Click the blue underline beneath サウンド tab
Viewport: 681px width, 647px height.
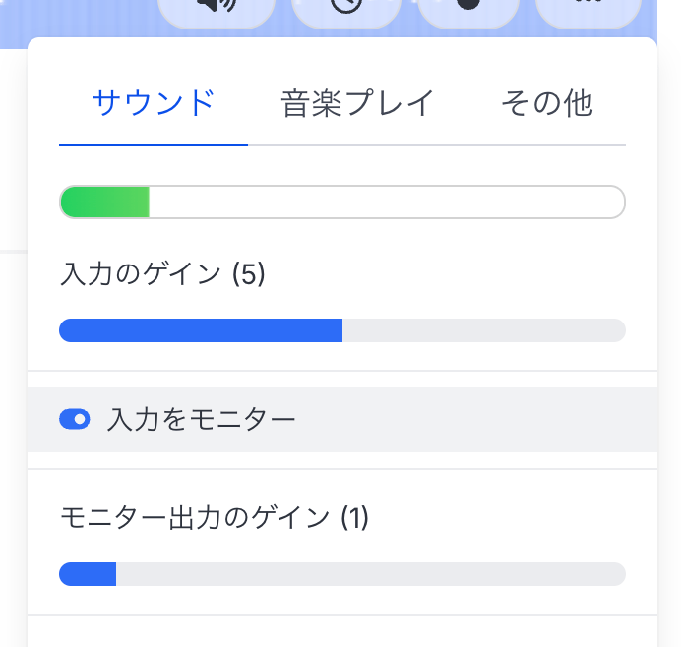[x=154, y=145]
